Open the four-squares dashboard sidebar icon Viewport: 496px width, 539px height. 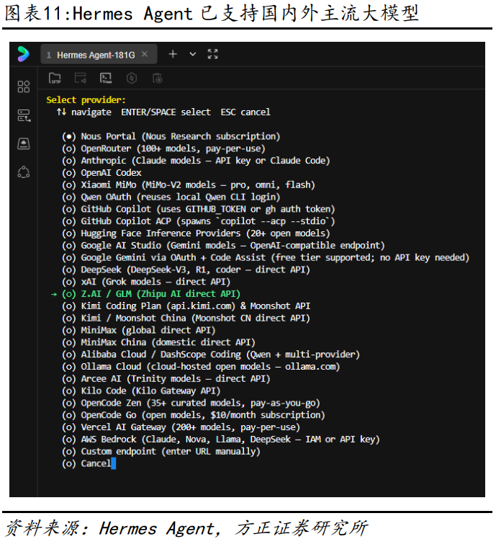pos(24,87)
